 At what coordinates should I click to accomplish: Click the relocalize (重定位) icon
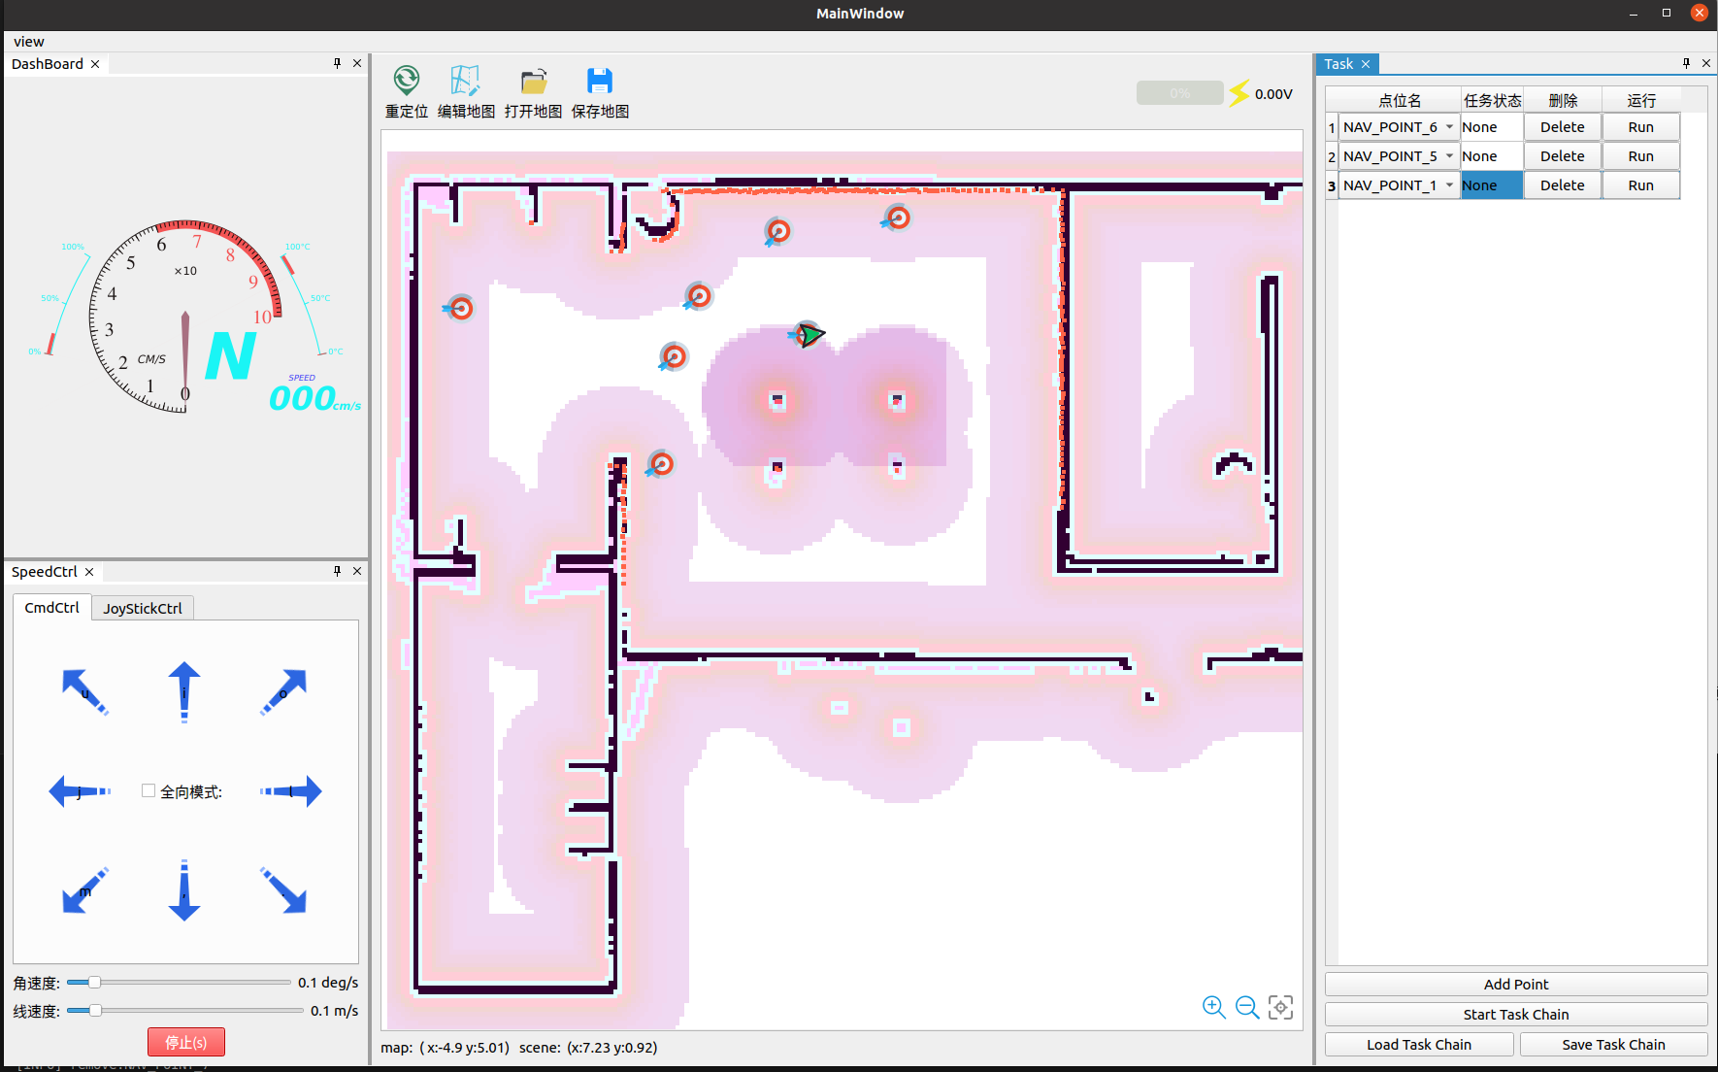click(406, 81)
